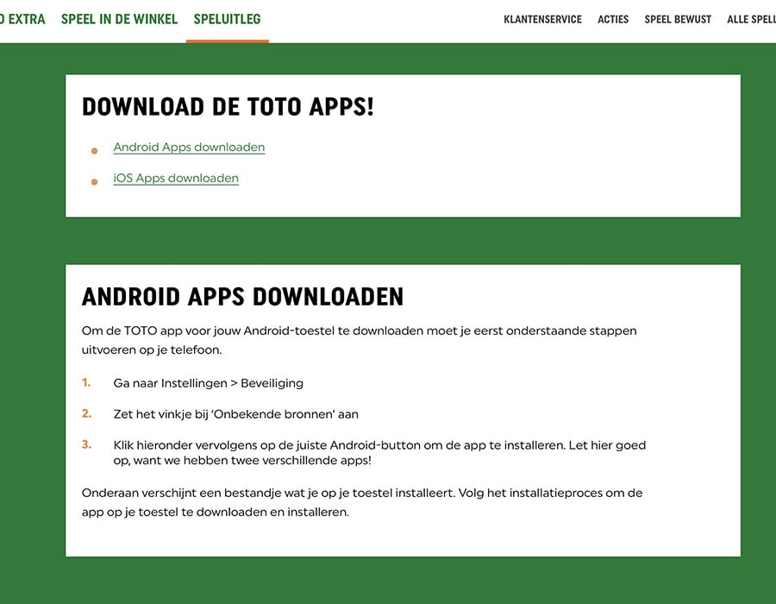
Task: Click the 'Android Apps Downloaden' heading
Action: coord(242,297)
